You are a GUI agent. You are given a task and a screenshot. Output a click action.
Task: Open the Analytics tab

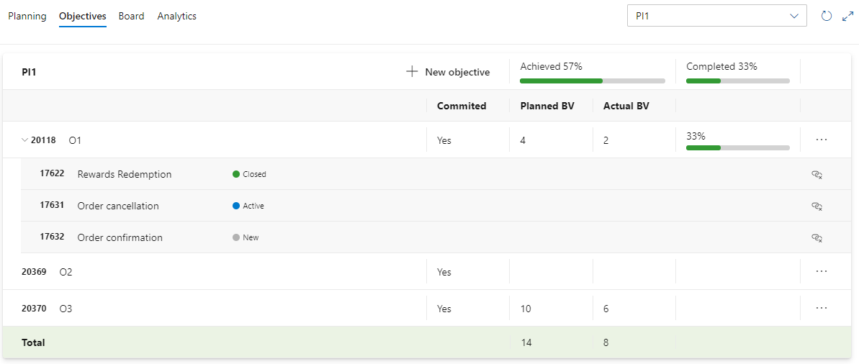click(177, 16)
